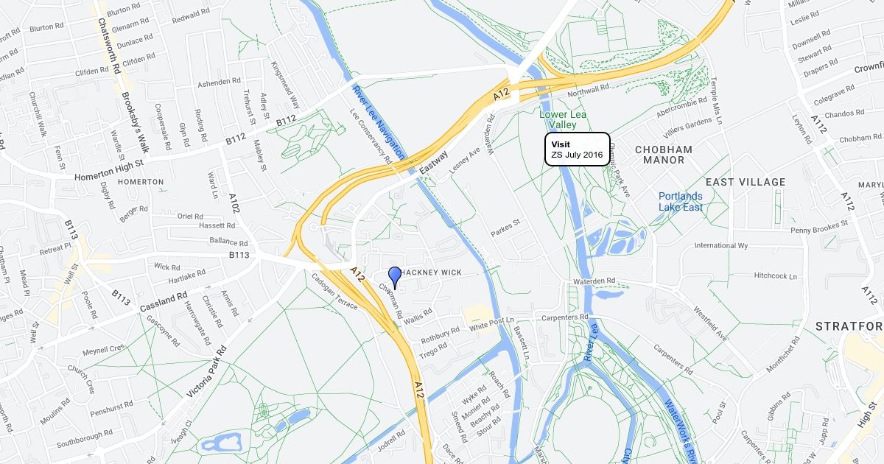
Task: Select the Chobham Manor neighbourhood label
Action: (x=664, y=155)
